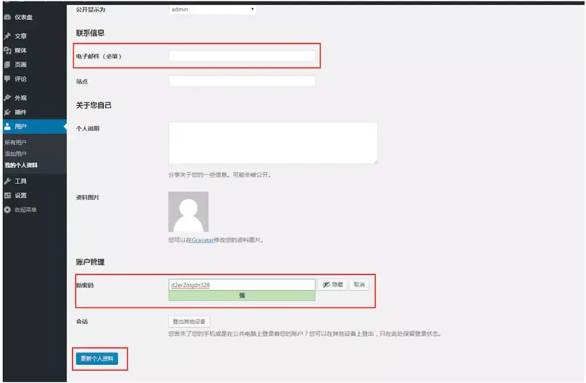Toggle password visibility with 隐藏 button
The height and width of the screenshot is (383, 586).
[x=333, y=284]
